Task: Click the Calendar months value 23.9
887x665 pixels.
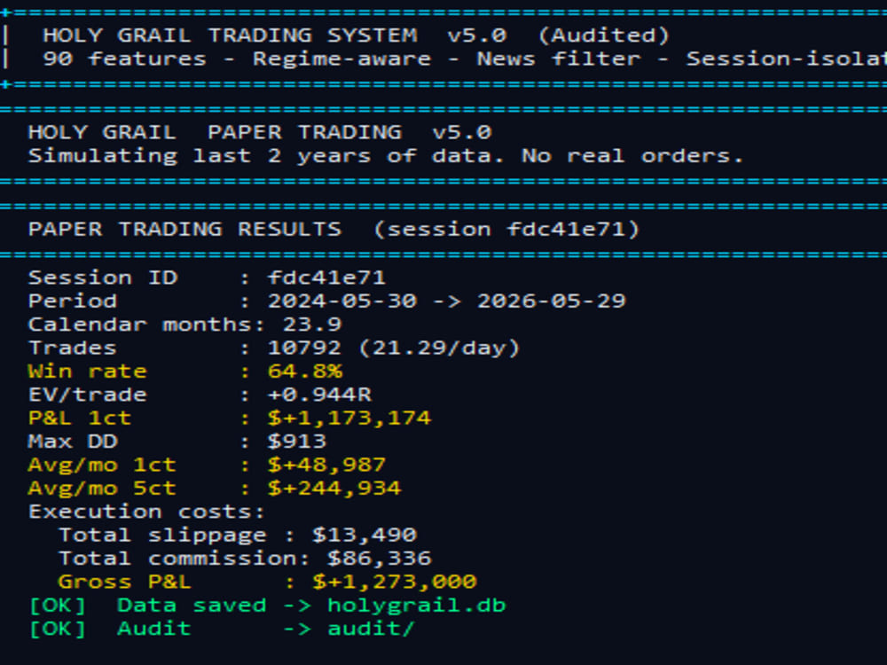Action: 311,324
